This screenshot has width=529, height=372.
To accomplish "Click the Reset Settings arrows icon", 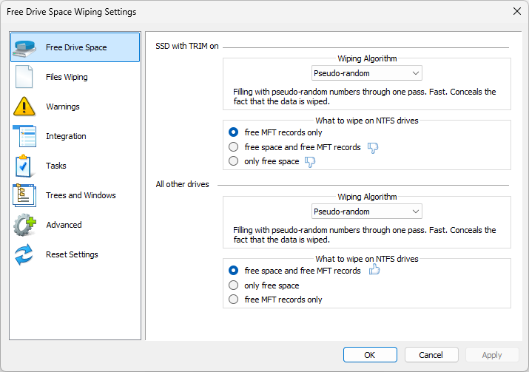I will [24, 254].
